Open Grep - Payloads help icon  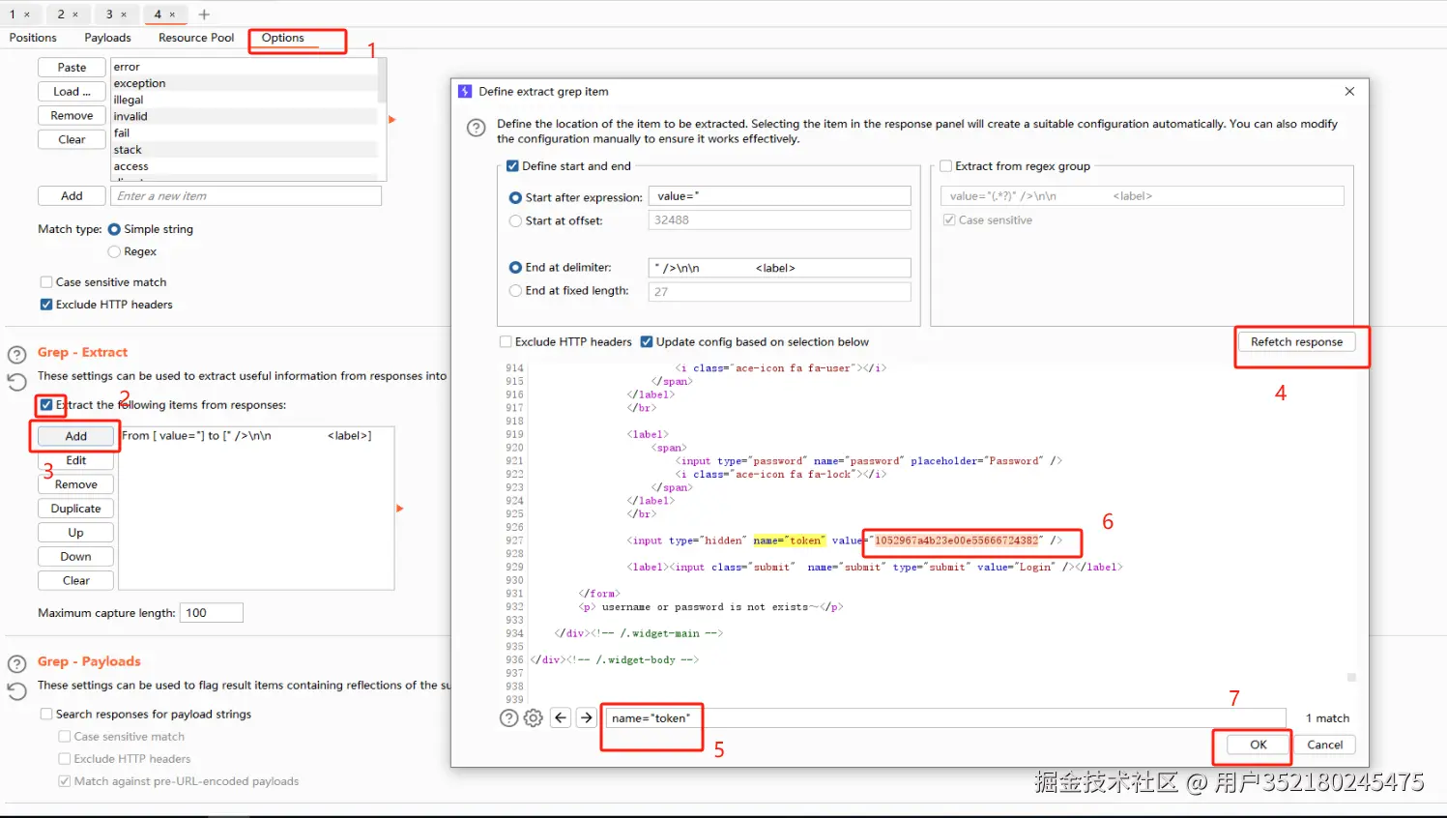[16, 663]
